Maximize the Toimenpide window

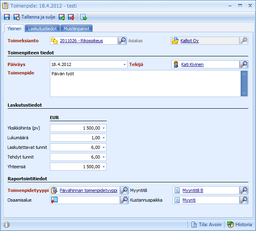[240, 6]
